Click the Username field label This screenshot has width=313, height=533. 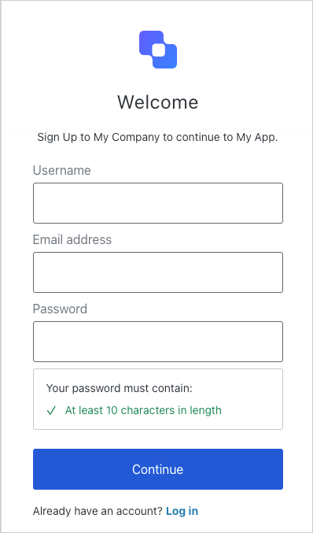(62, 170)
